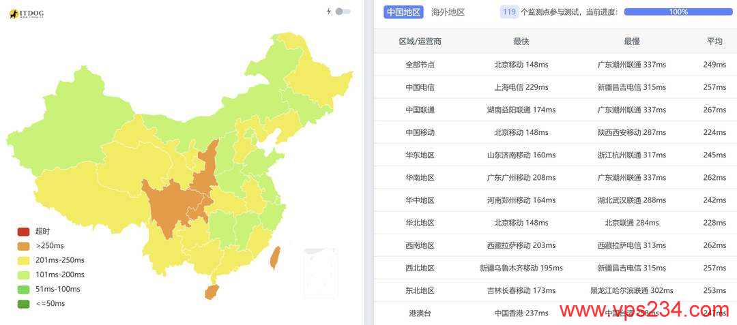737x325 pixels.
Task: Click the 51ms-100ms legend swatch
Action: coord(23,290)
